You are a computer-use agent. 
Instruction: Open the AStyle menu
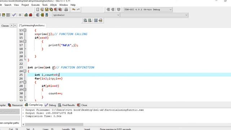(53, 5)
